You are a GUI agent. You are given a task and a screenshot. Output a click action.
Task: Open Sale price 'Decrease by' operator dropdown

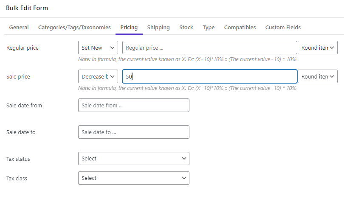[98, 76]
